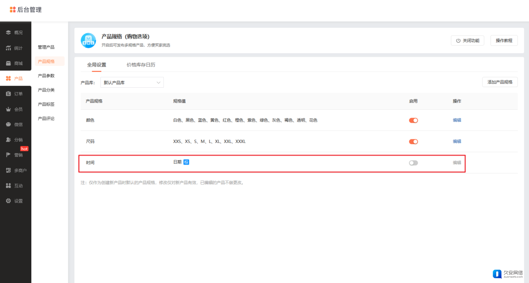Turn off the 尺码 size toggle
The height and width of the screenshot is (283, 529).
click(413, 141)
